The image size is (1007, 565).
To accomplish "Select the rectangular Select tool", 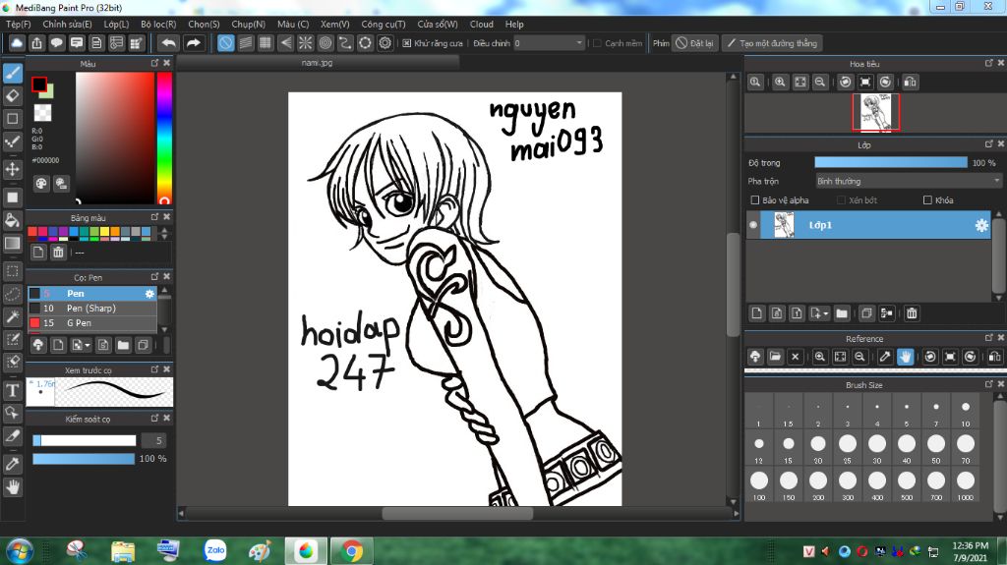I will [13, 271].
